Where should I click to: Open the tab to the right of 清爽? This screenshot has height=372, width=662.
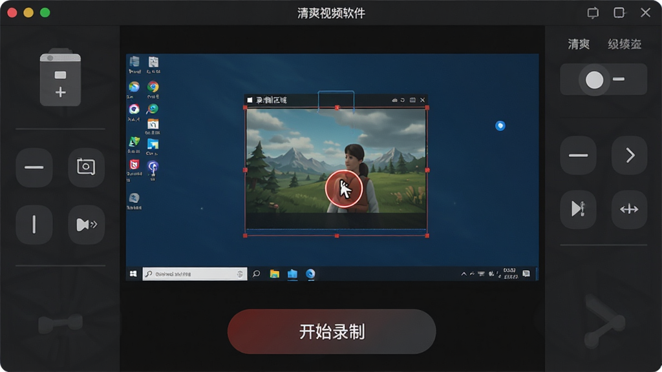tap(625, 44)
